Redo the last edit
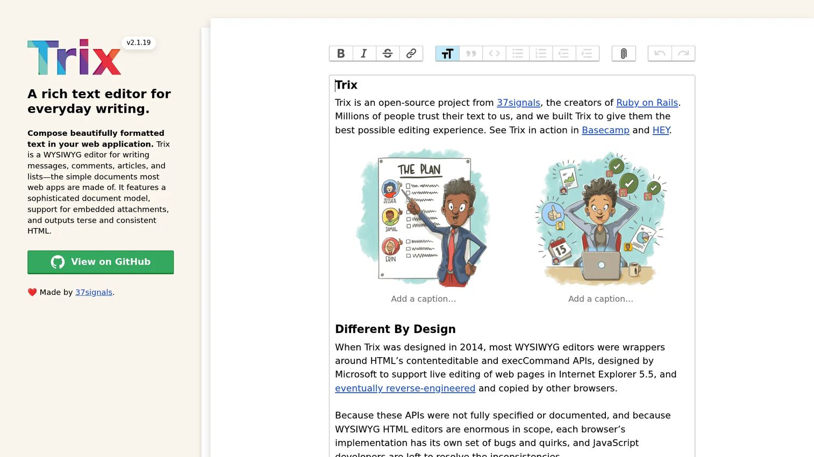 pyautogui.click(x=683, y=53)
